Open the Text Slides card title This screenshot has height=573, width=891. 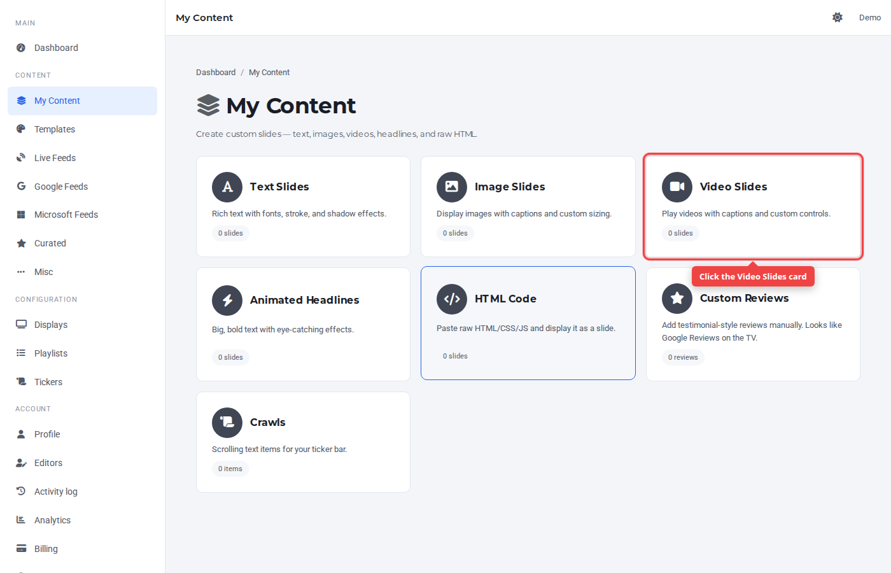[x=279, y=187]
